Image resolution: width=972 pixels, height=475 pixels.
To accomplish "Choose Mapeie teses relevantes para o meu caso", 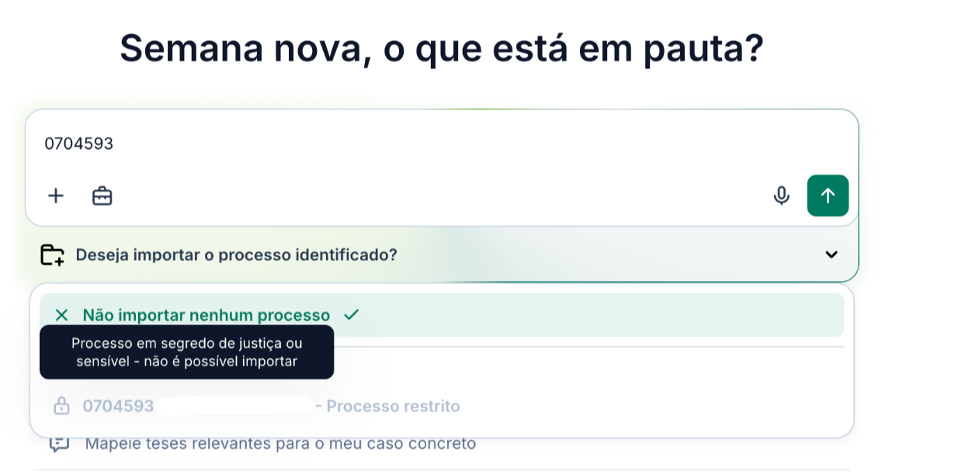I will [x=280, y=444].
